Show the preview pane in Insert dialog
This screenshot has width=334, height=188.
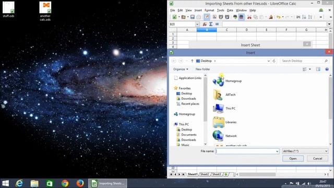tap(318, 69)
